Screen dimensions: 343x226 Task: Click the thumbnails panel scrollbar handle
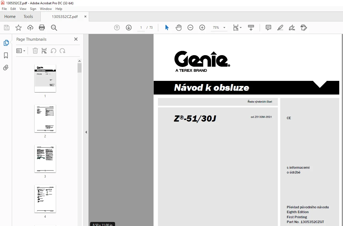(x=80, y=68)
